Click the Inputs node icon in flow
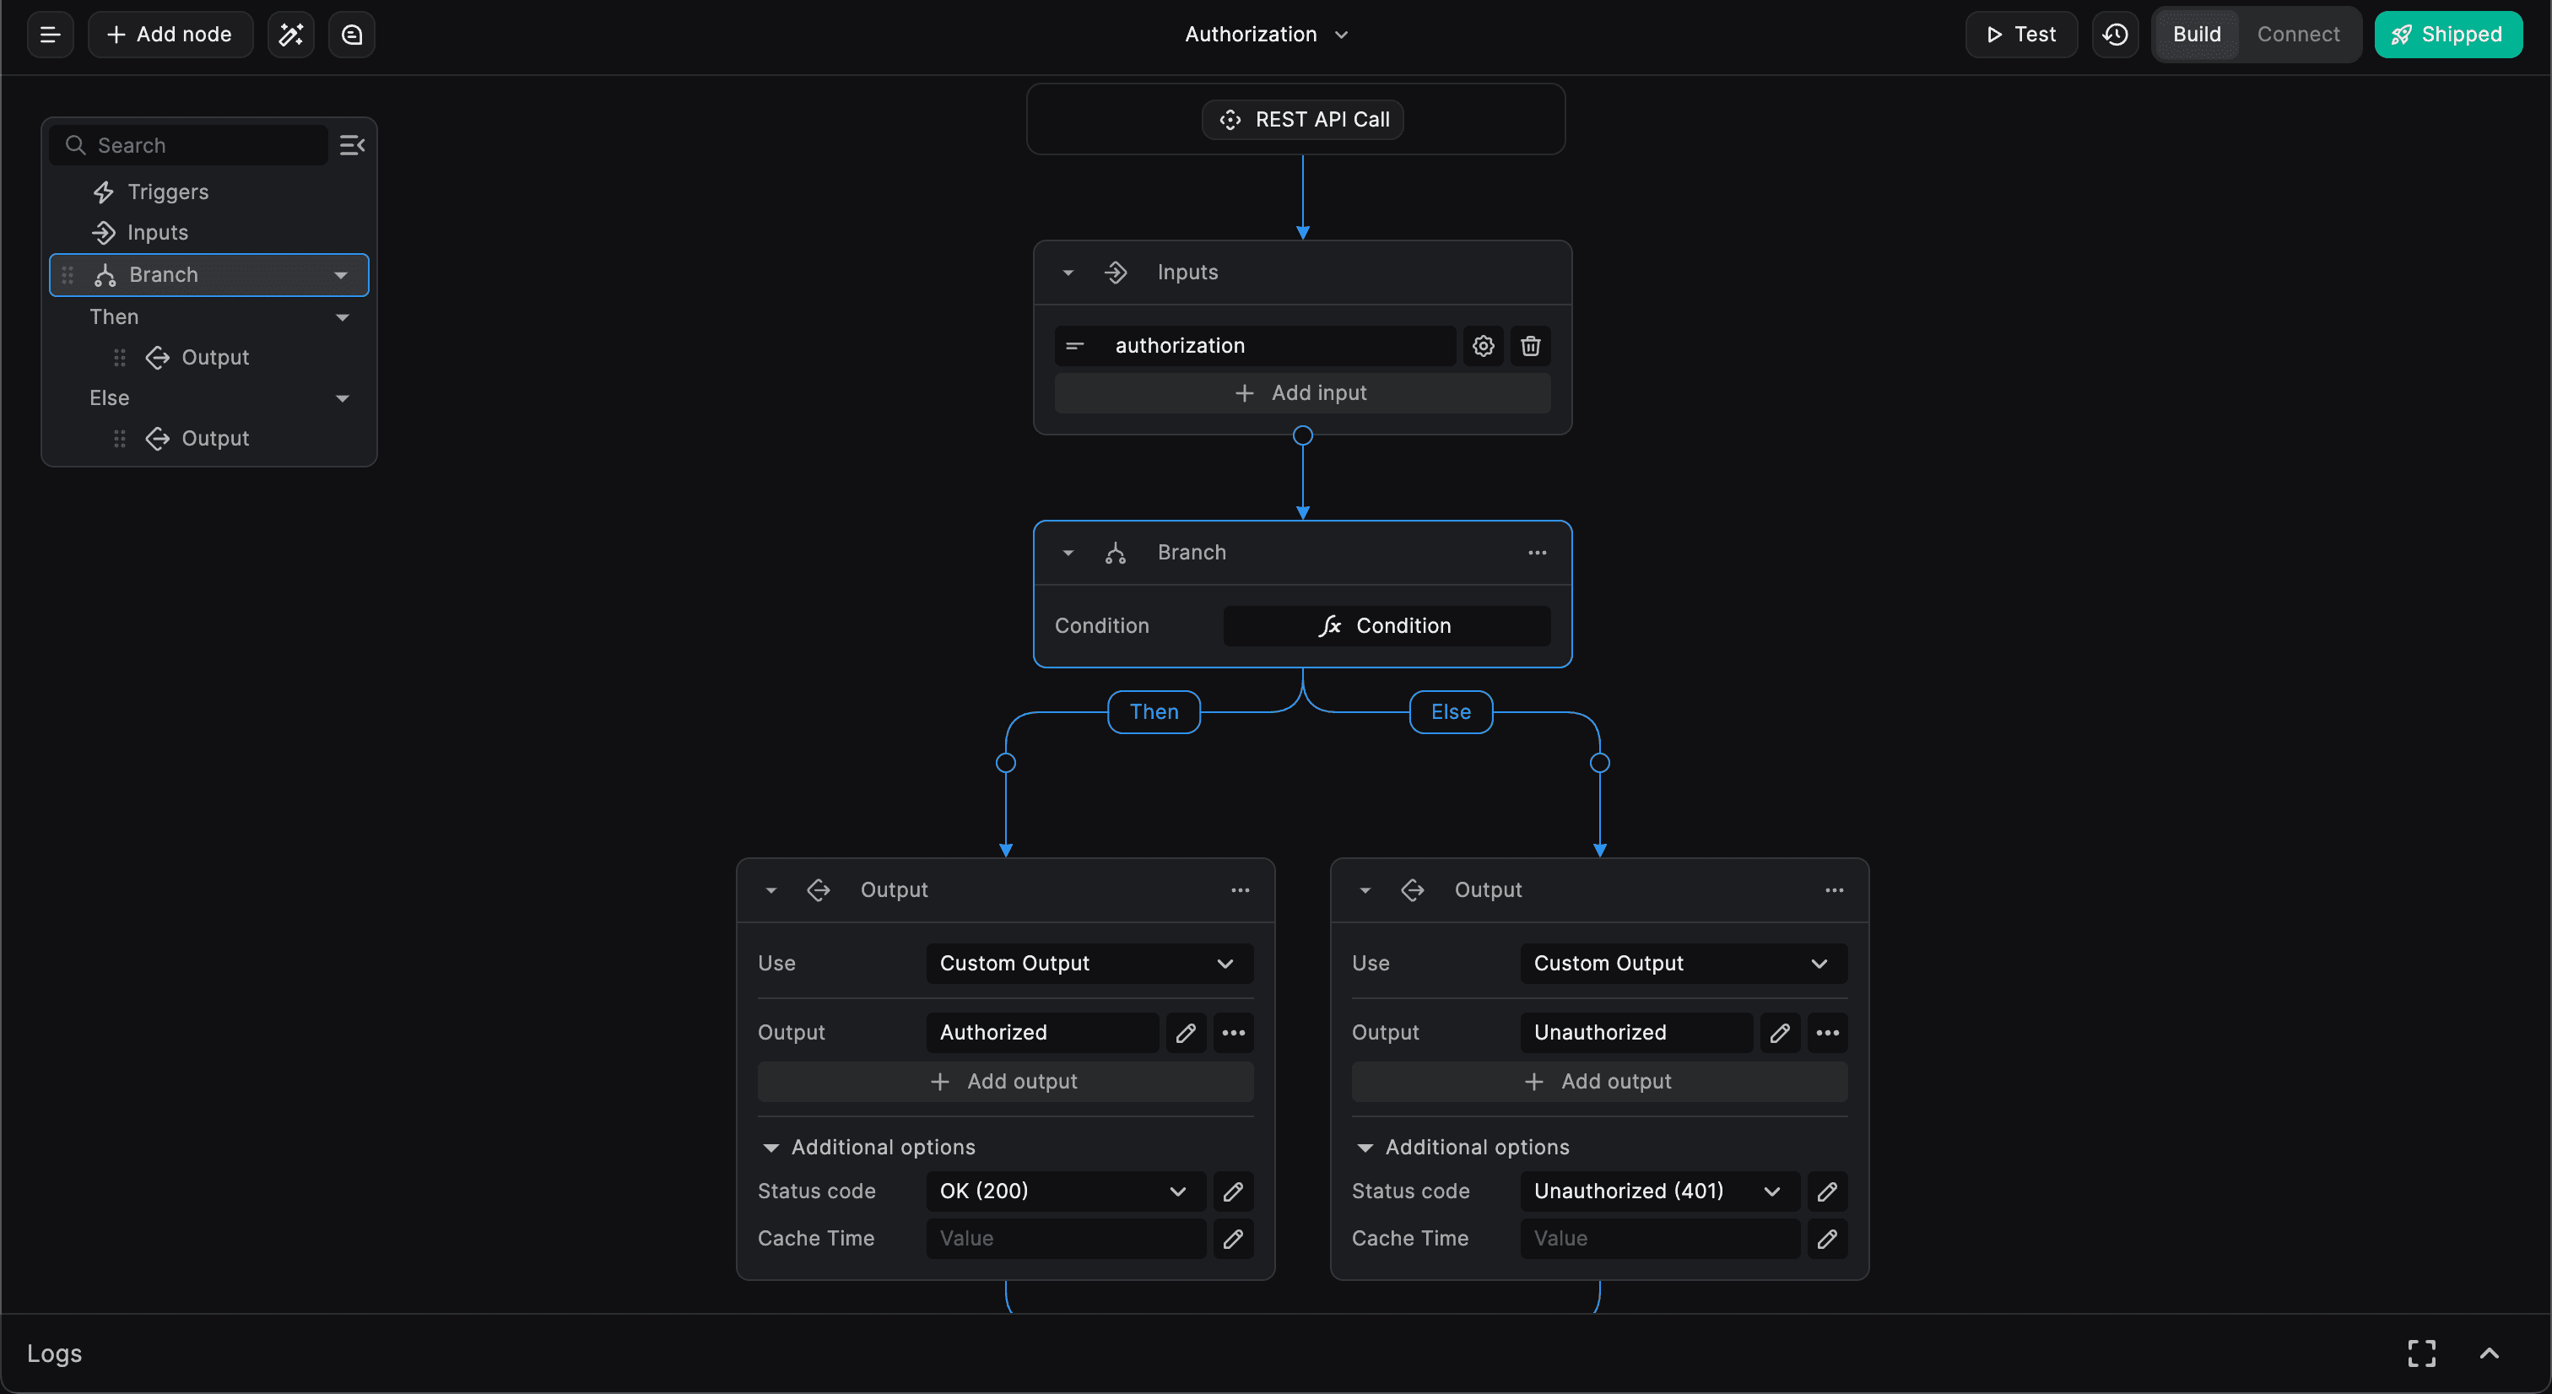This screenshot has width=2552, height=1394. (x=1116, y=271)
